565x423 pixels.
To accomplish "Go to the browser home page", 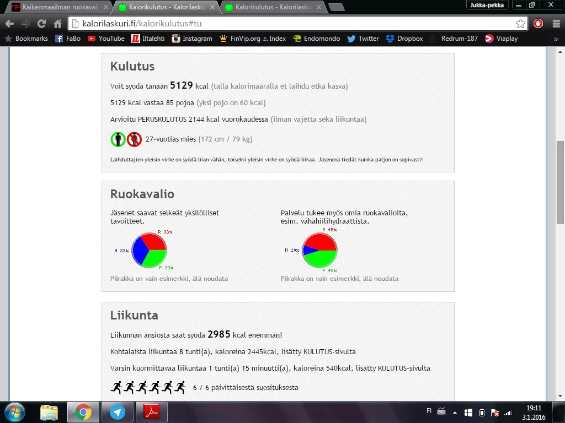I will pos(58,24).
